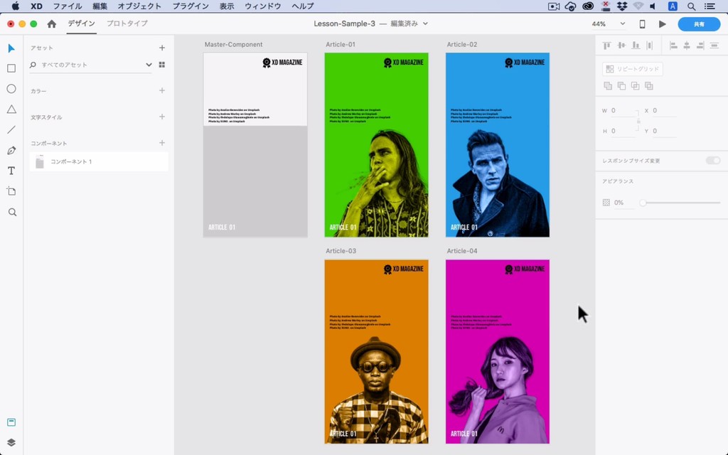Toggle レスポンシブサイズ変更 switch
Image resolution: width=728 pixels, height=455 pixels.
tap(712, 161)
